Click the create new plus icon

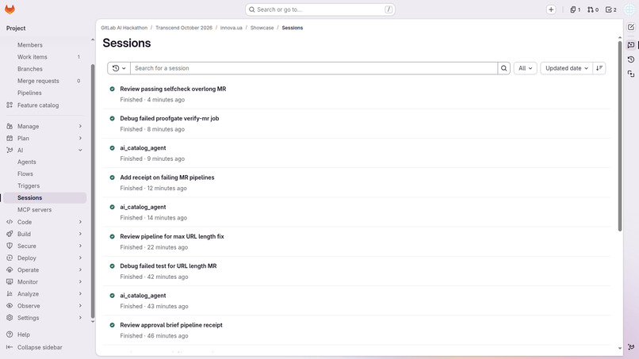tap(551, 10)
